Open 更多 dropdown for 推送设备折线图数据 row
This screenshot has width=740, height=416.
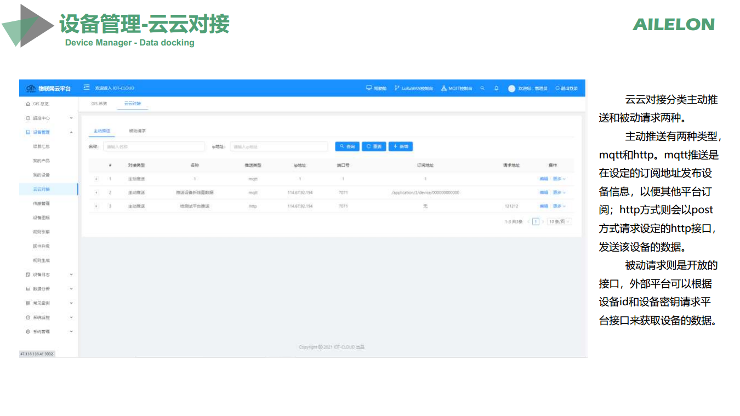click(x=559, y=192)
